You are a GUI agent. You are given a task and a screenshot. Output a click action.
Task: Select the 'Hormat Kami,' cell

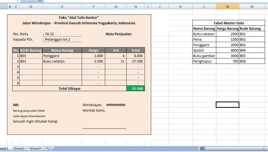(94, 111)
